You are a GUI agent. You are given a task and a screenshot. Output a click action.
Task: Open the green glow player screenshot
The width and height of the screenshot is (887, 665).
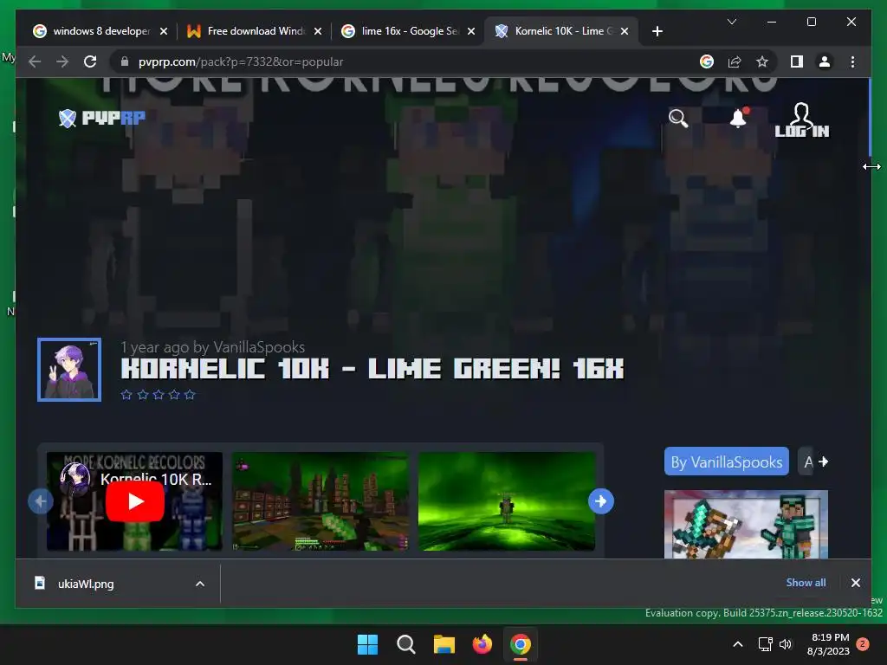click(506, 501)
